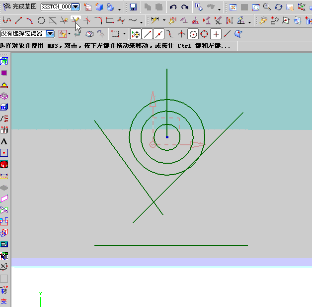The height and width of the screenshot is (307, 312).
Task: Select the Line sketch tool
Action: click(18, 20)
